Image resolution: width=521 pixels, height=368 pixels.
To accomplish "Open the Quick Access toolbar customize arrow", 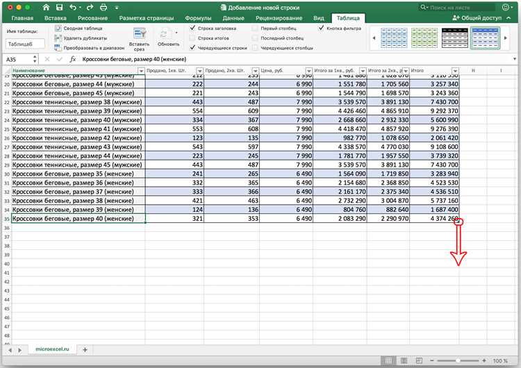I will pos(117,8).
